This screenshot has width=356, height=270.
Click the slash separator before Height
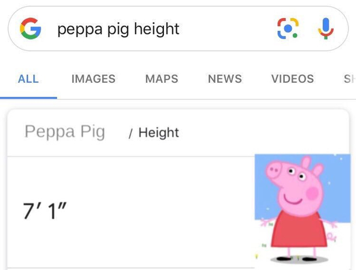coord(130,133)
